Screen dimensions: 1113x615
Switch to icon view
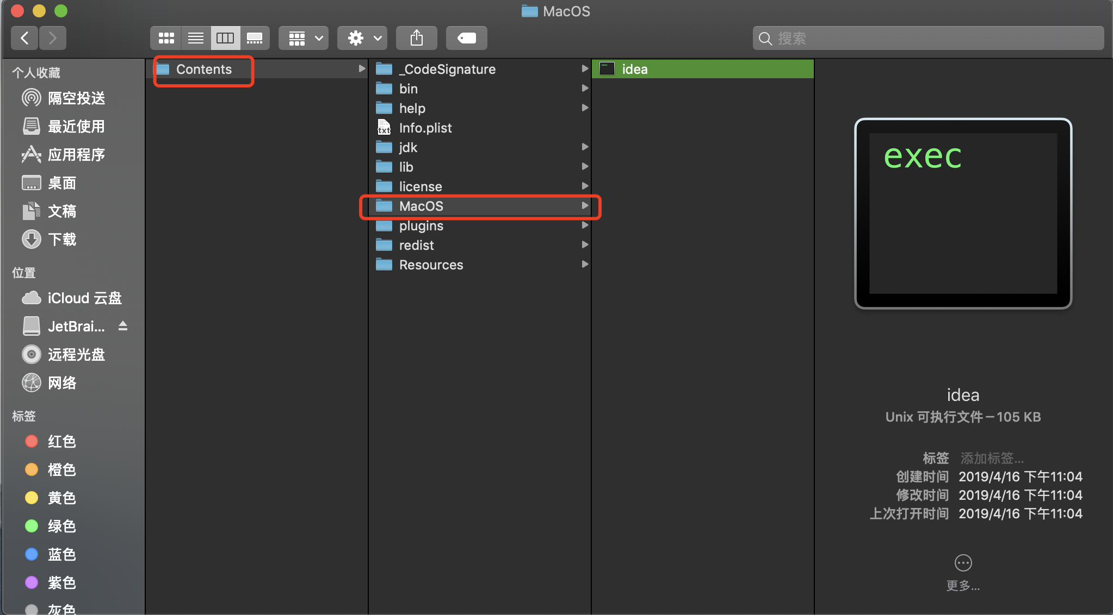[166, 38]
